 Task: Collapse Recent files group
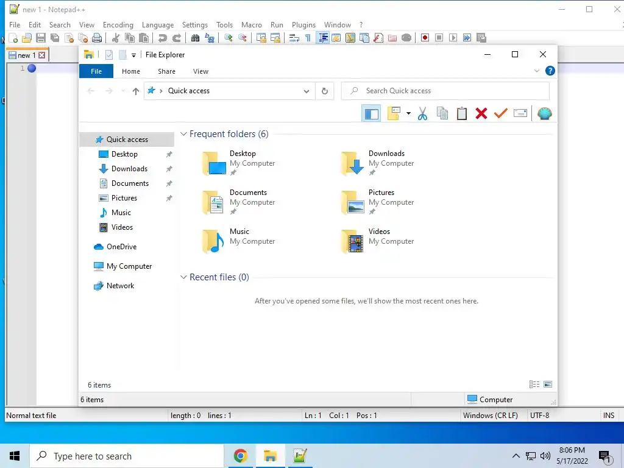(183, 277)
